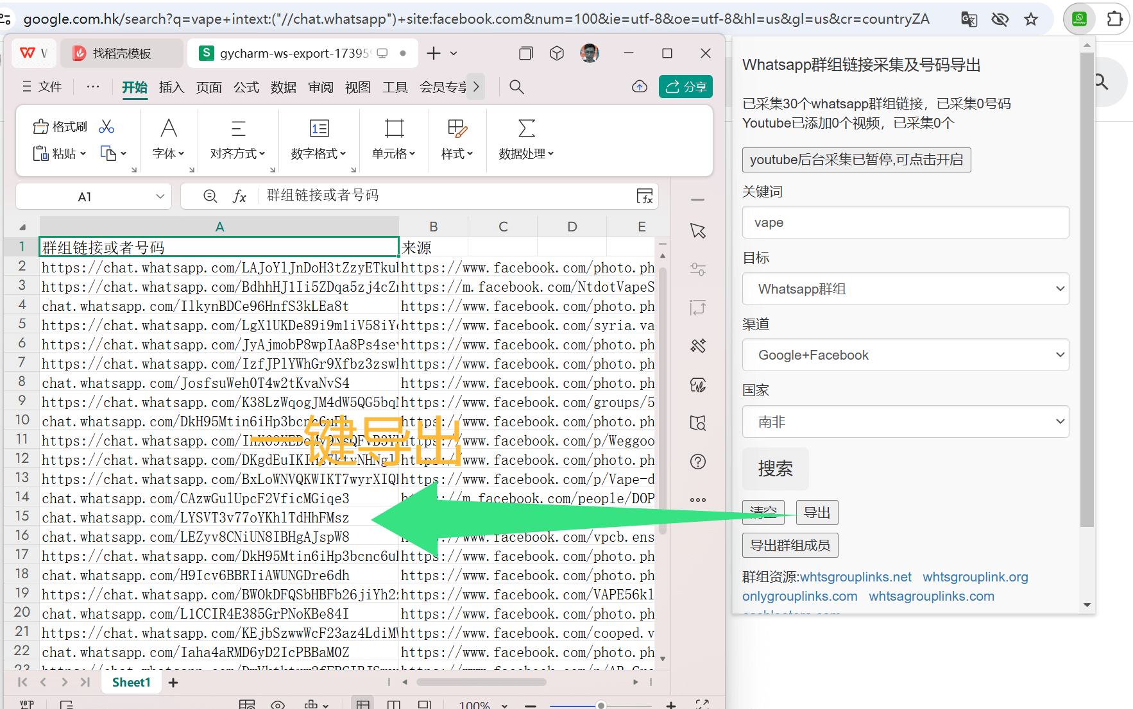Image resolution: width=1133 pixels, height=709 pixels.
Task: Click the green 分享 share button
Action: pos(686,87)
